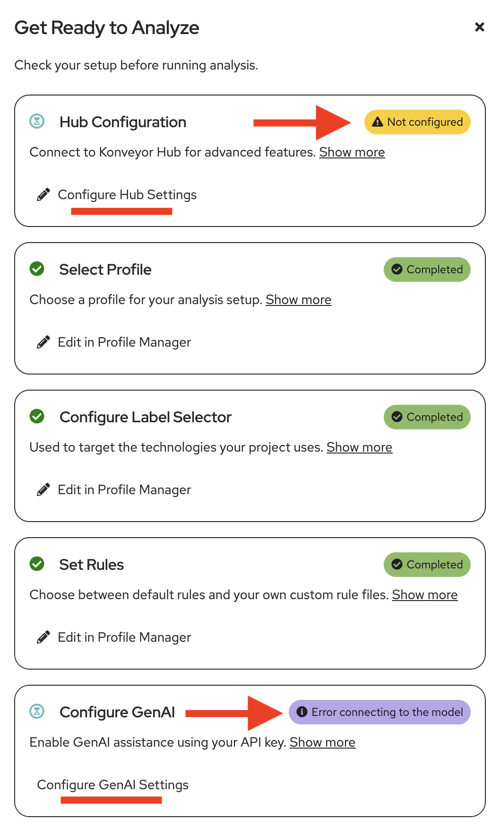Expand Show more under Configure GenAI
Image resolution: width=500 pixels, height=837 pixels.
click(322, 742)
